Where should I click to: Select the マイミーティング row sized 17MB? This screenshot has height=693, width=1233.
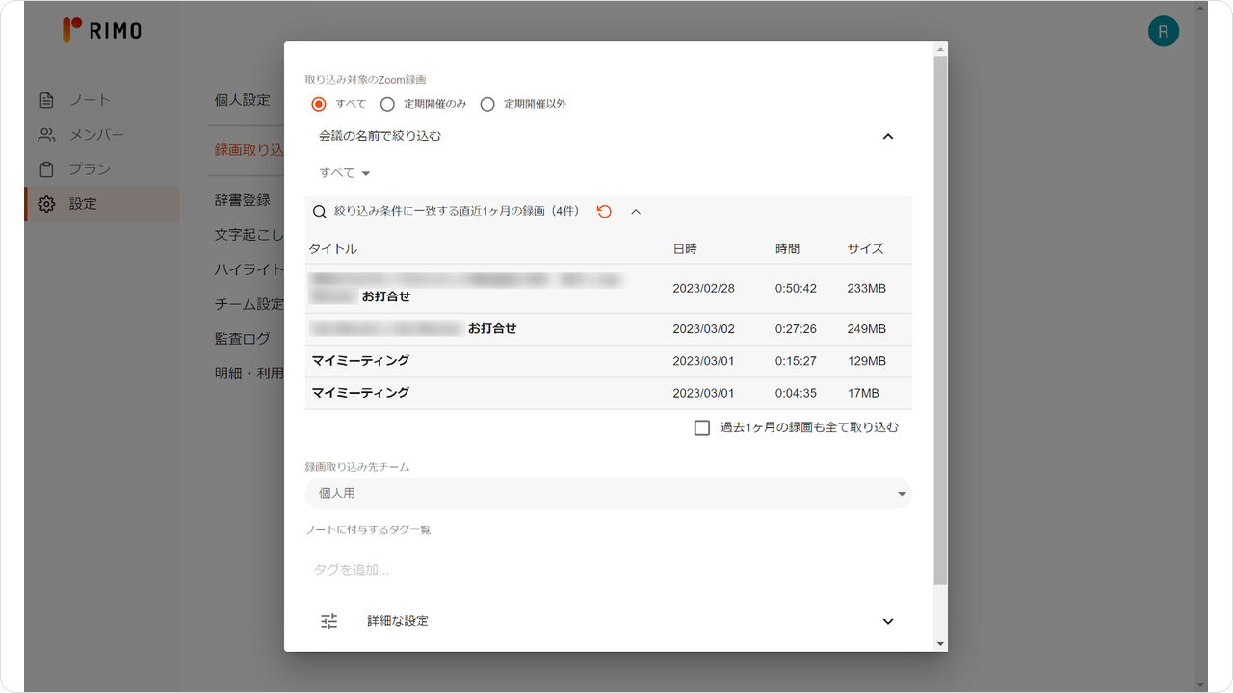click(x=608, y=393)
